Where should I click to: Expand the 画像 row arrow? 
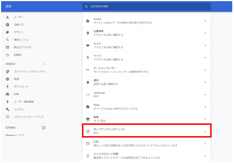tap(205, 119)
